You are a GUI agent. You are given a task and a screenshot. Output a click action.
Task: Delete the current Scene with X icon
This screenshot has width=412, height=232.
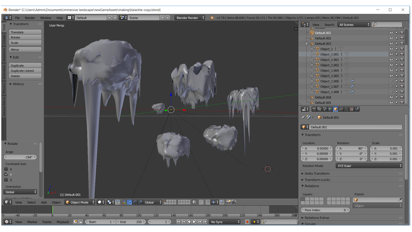point(168,18)
